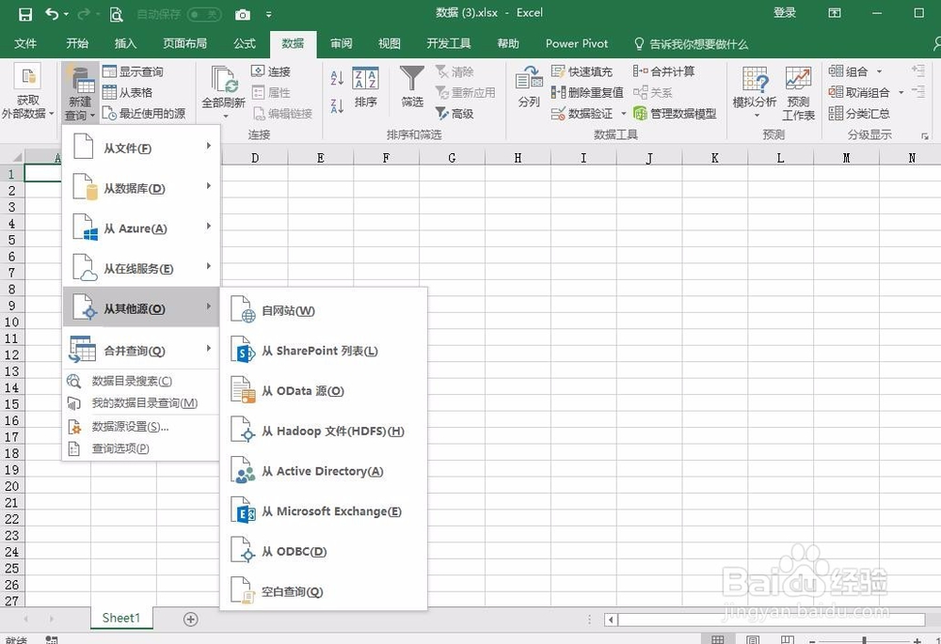Click the sort ascending A-Z icon
Screen dimensions: 941x644
[337, 77]
